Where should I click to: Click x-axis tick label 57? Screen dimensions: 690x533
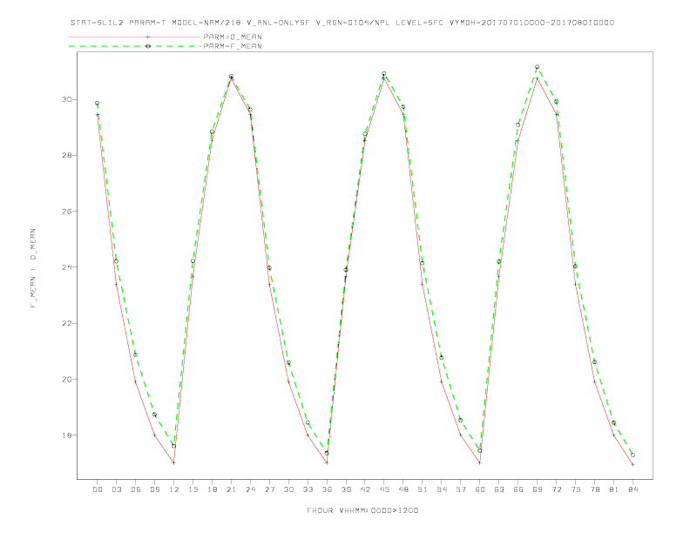461,489
